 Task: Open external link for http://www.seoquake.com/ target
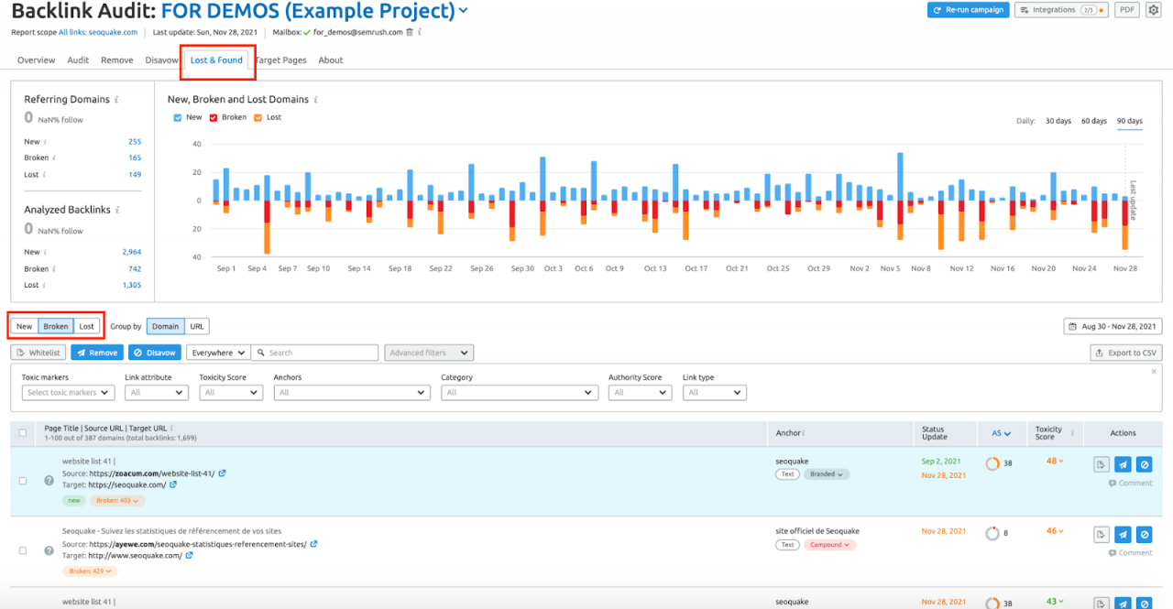point(191,556)
